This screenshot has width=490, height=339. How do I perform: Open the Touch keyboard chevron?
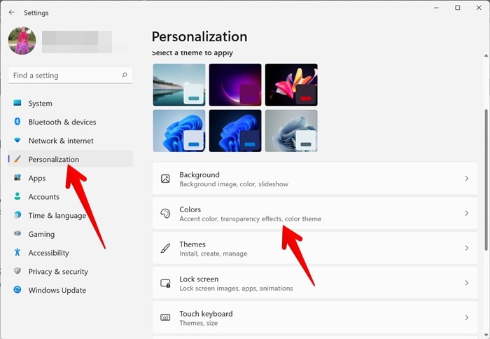(x=467, y=317)
